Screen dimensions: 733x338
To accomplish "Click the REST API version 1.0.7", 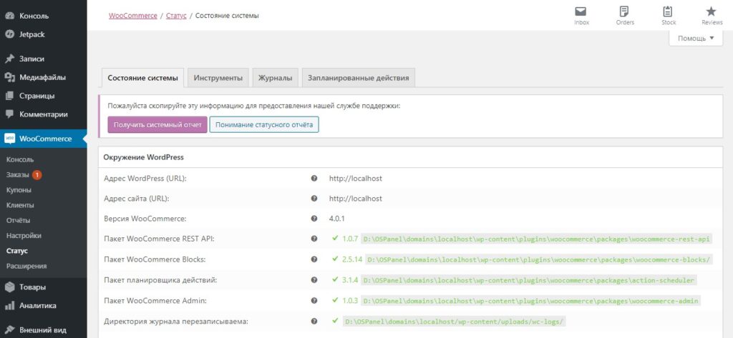I will 349,239.
